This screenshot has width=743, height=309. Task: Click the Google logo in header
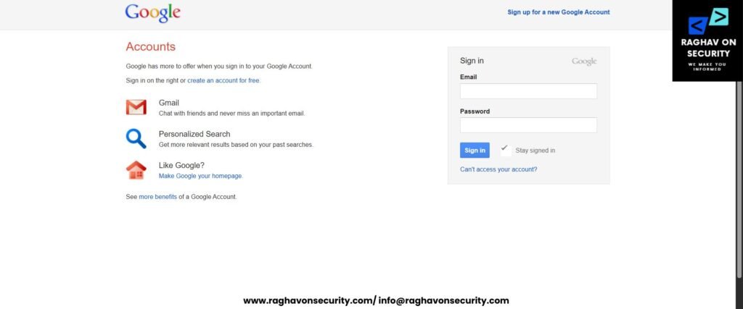pos(152,13)
